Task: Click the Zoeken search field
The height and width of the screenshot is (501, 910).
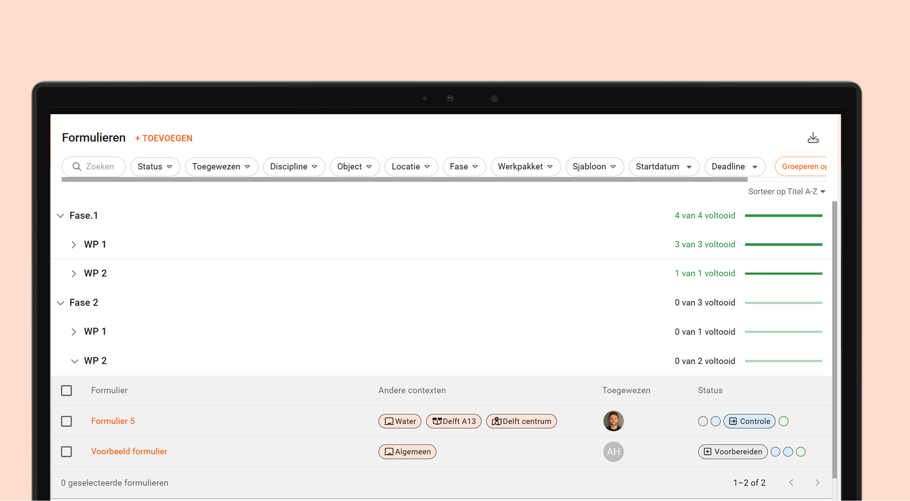Action: point(100,167)
